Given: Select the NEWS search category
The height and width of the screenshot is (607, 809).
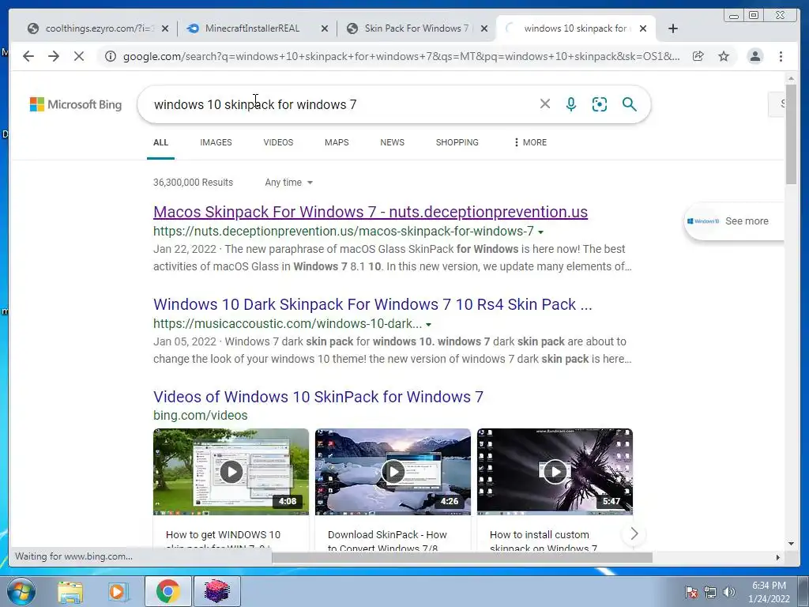Looking at the screenshot, I should click(x=392, y=142).
